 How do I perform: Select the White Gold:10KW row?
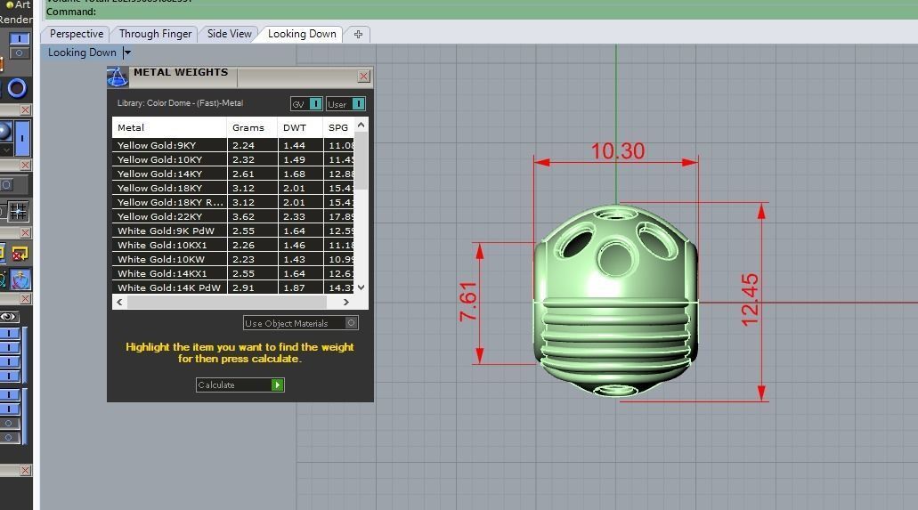[x=233, y=259]
